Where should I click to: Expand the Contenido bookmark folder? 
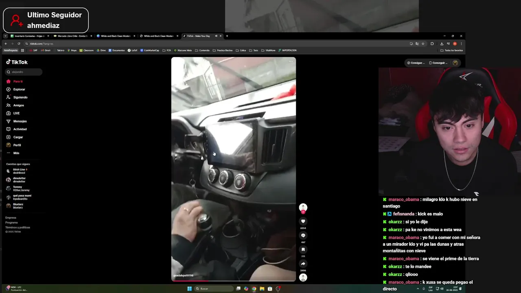202,50
